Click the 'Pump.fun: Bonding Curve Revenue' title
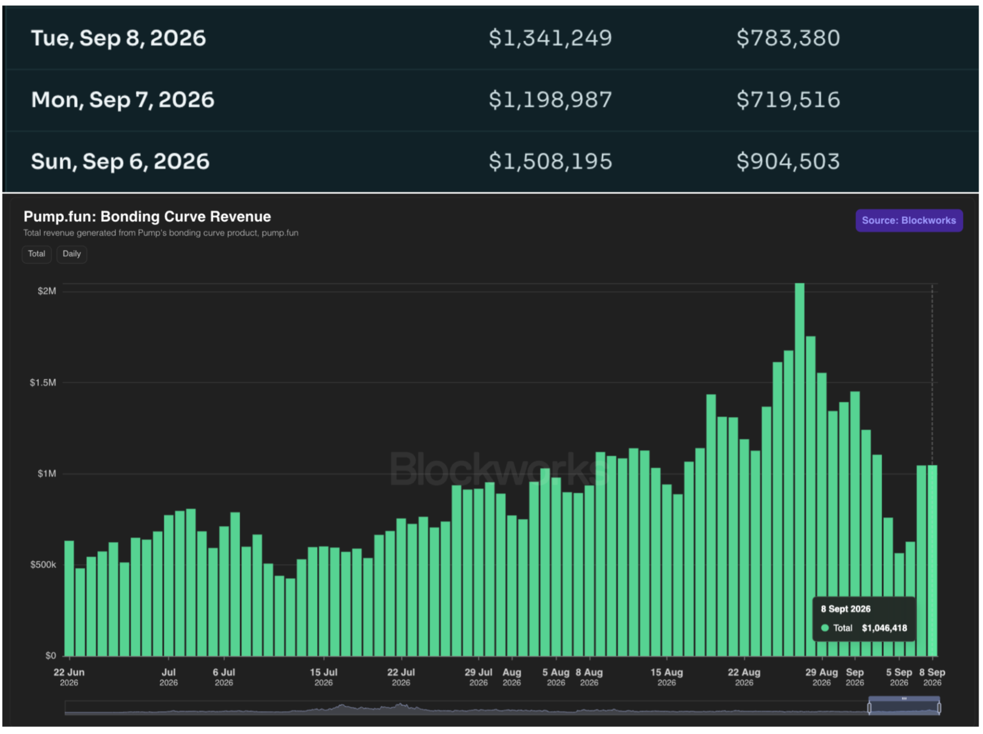 [148, 216]
